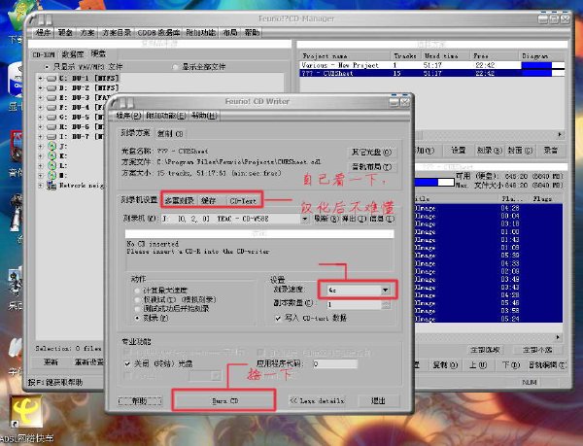Click the I: DV-7 drive icon

[x=51, y=136]
